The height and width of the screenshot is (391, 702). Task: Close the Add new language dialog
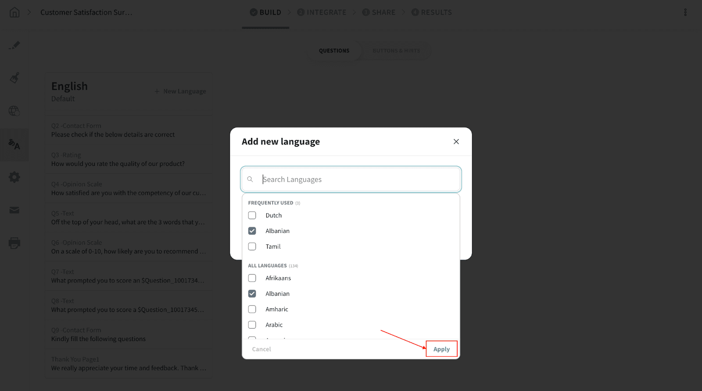456,141
